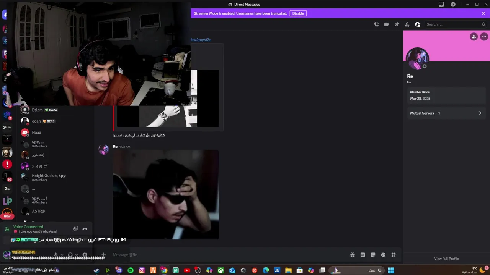Open the emoji picker
490x275 pixels.
[x=383, y=255]
